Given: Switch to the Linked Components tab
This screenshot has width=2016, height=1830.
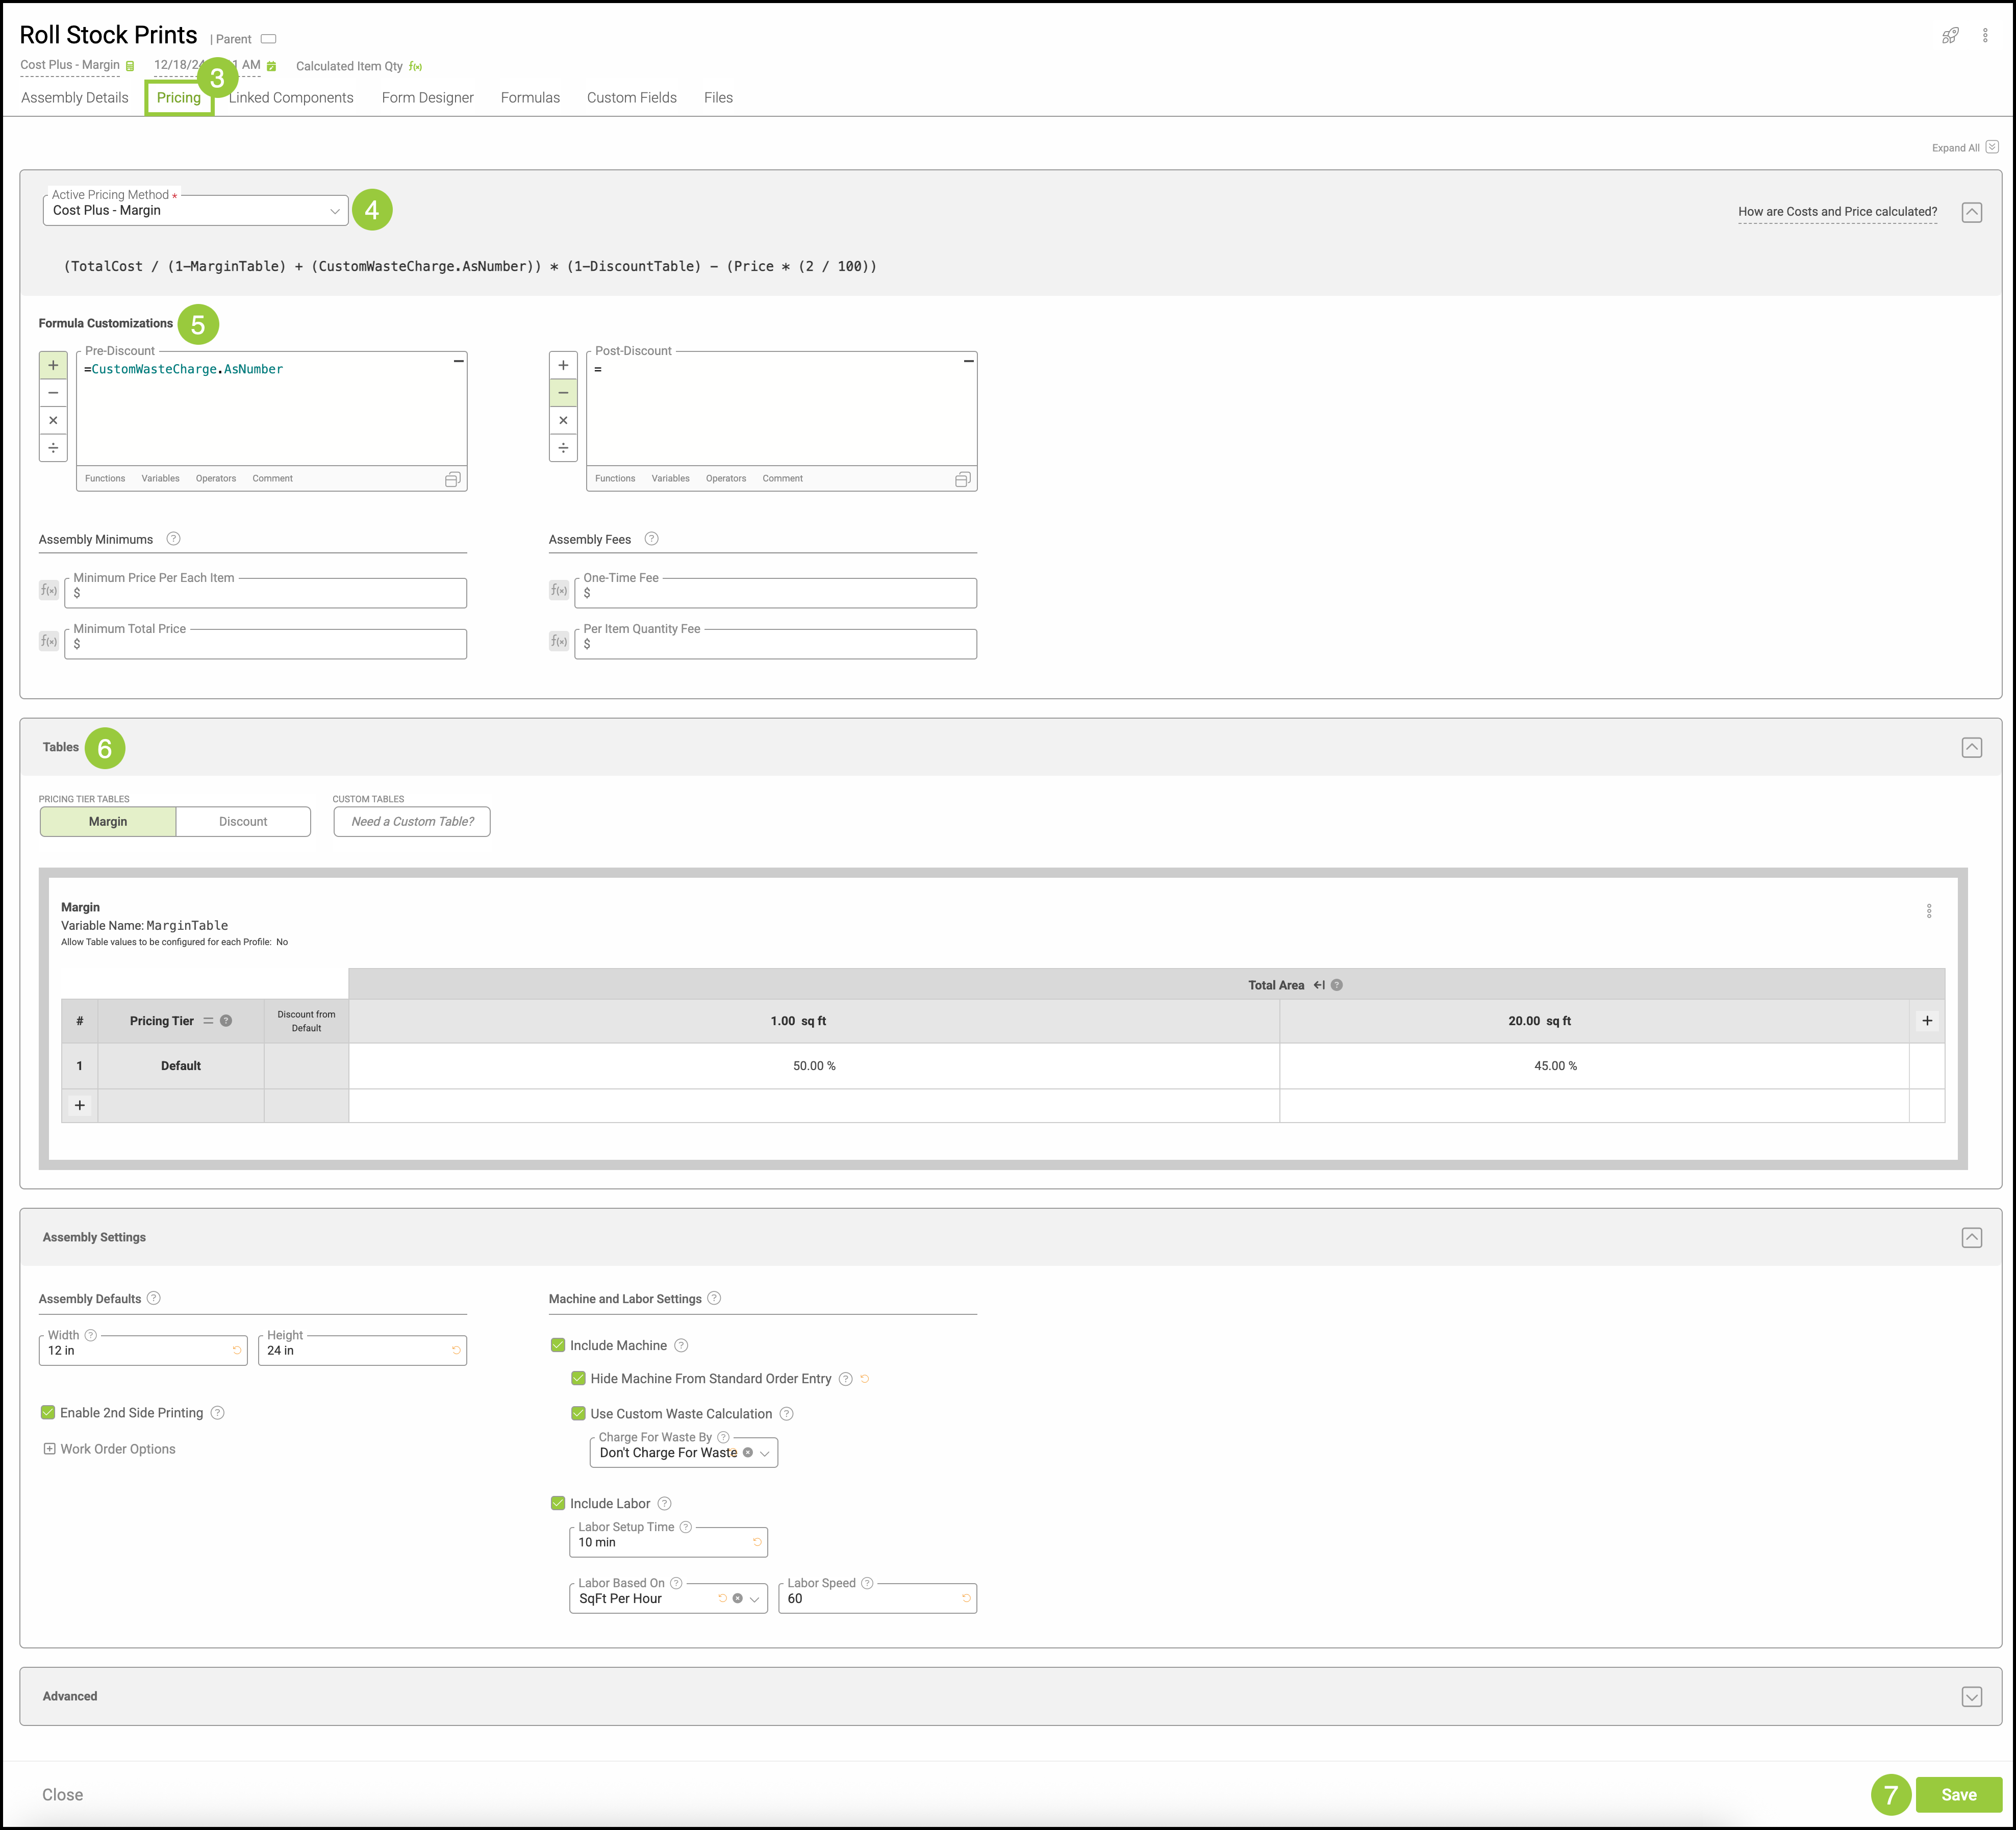Looking at the screenshot, I should pos(291,98).
